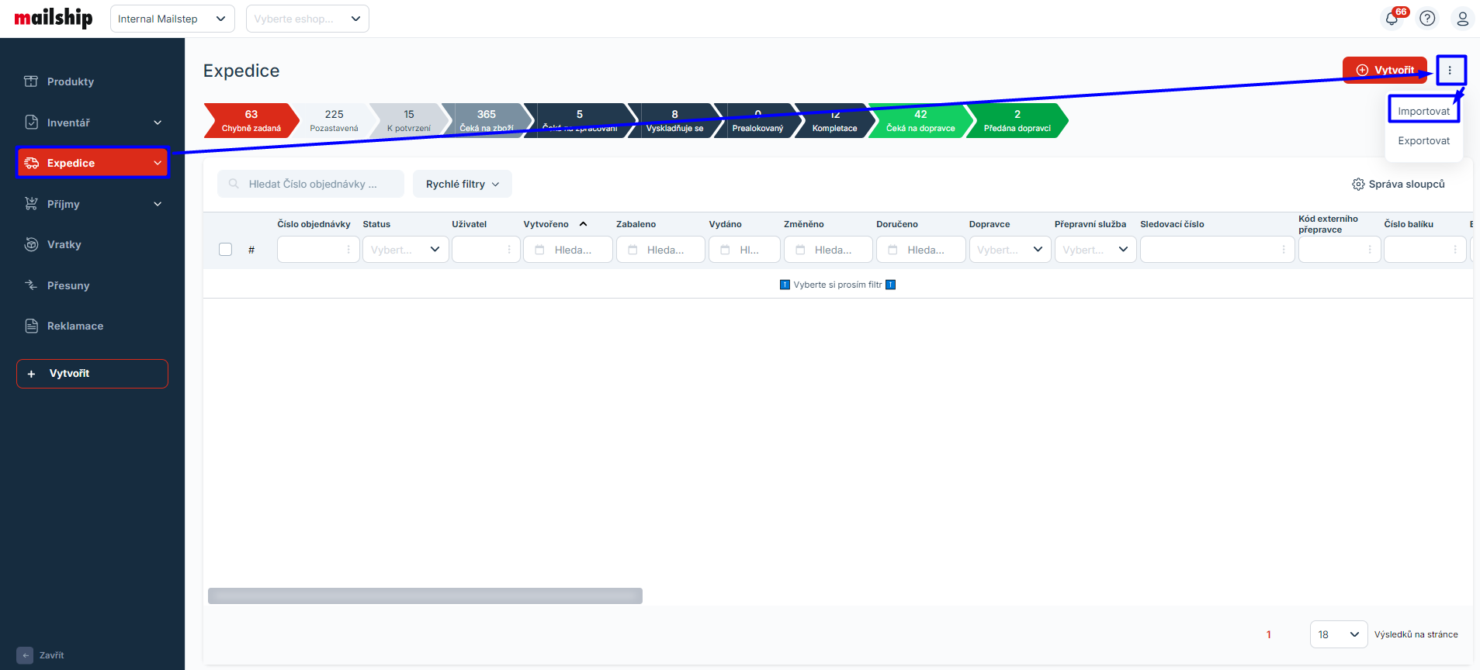Open the Internal Mailstep organization dropdown
This screenshot has height=670, width=1480.
(x=172, y=19)
